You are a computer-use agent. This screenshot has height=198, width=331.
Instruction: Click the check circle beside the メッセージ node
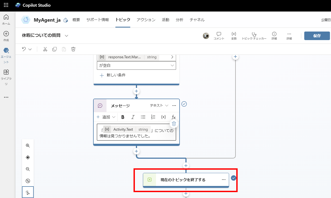click(x=184, y=104)
